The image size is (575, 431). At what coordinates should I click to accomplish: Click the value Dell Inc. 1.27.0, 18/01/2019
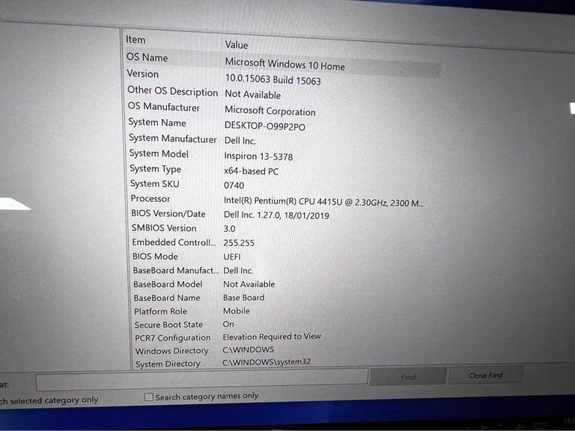click(276, 215)
